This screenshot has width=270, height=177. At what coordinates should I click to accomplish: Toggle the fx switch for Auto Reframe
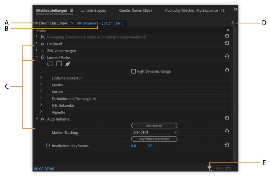coord(43,119)
